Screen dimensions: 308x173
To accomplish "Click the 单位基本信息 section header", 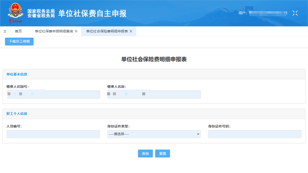I will tap(17, 74).
